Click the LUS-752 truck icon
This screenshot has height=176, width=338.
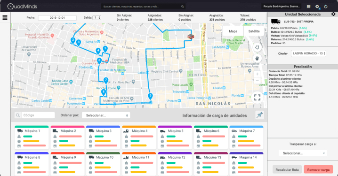click(x=275, y=21)
